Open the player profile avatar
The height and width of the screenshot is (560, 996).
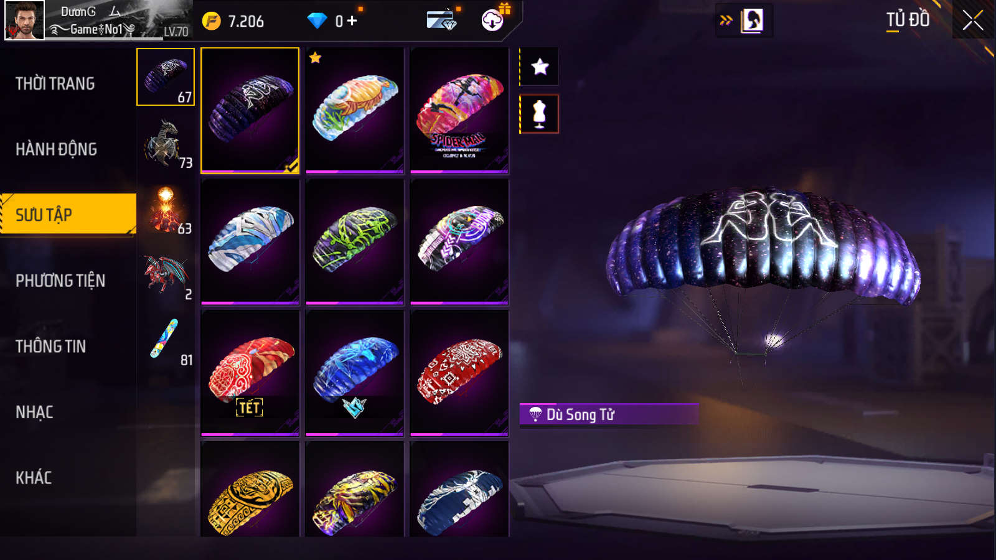tap(25, 20)
